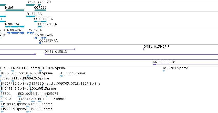218x113 pixels.
Task: Select the SD03611.5prime EST glyph
Action: pos(61,76)
